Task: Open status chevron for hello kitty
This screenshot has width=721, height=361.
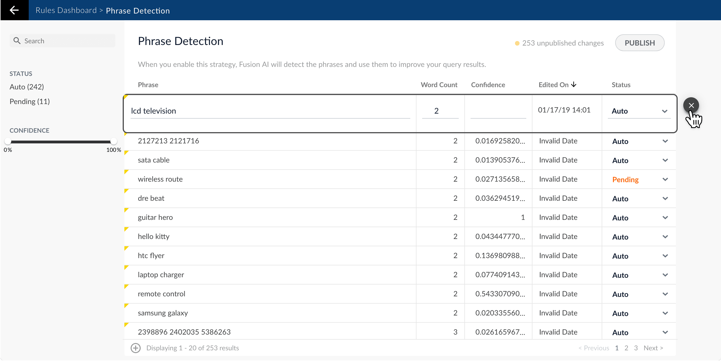Action: click(665, 237)
